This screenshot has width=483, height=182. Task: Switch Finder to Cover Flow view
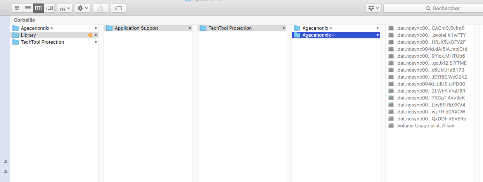click(x=49, y=8)
